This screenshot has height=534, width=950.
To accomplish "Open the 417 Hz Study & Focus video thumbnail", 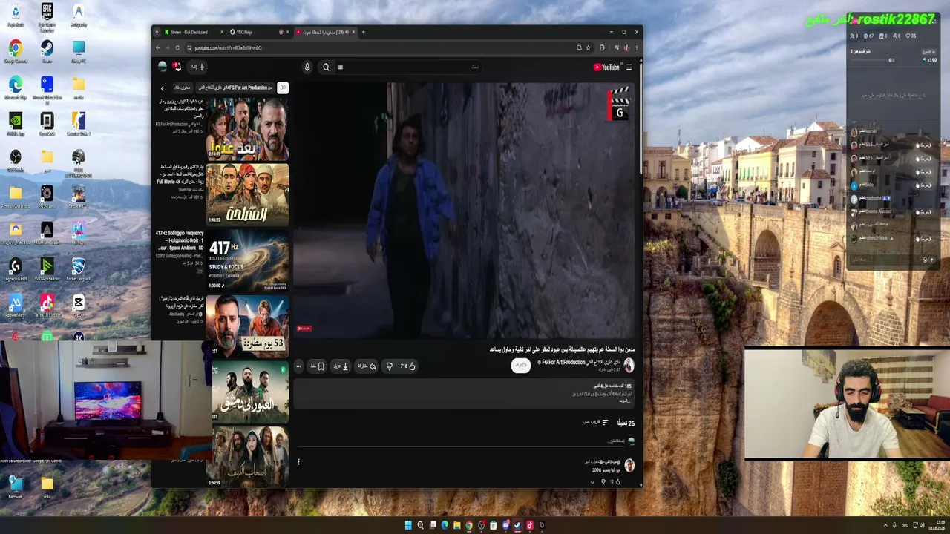I will click(x=247, y=260).
